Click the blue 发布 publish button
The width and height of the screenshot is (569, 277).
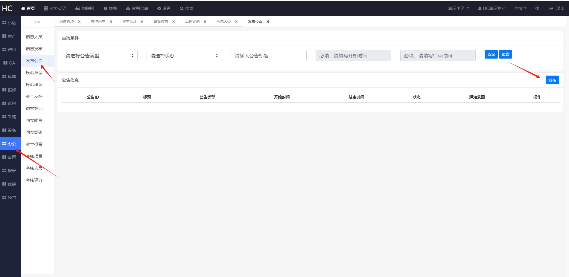552,80
